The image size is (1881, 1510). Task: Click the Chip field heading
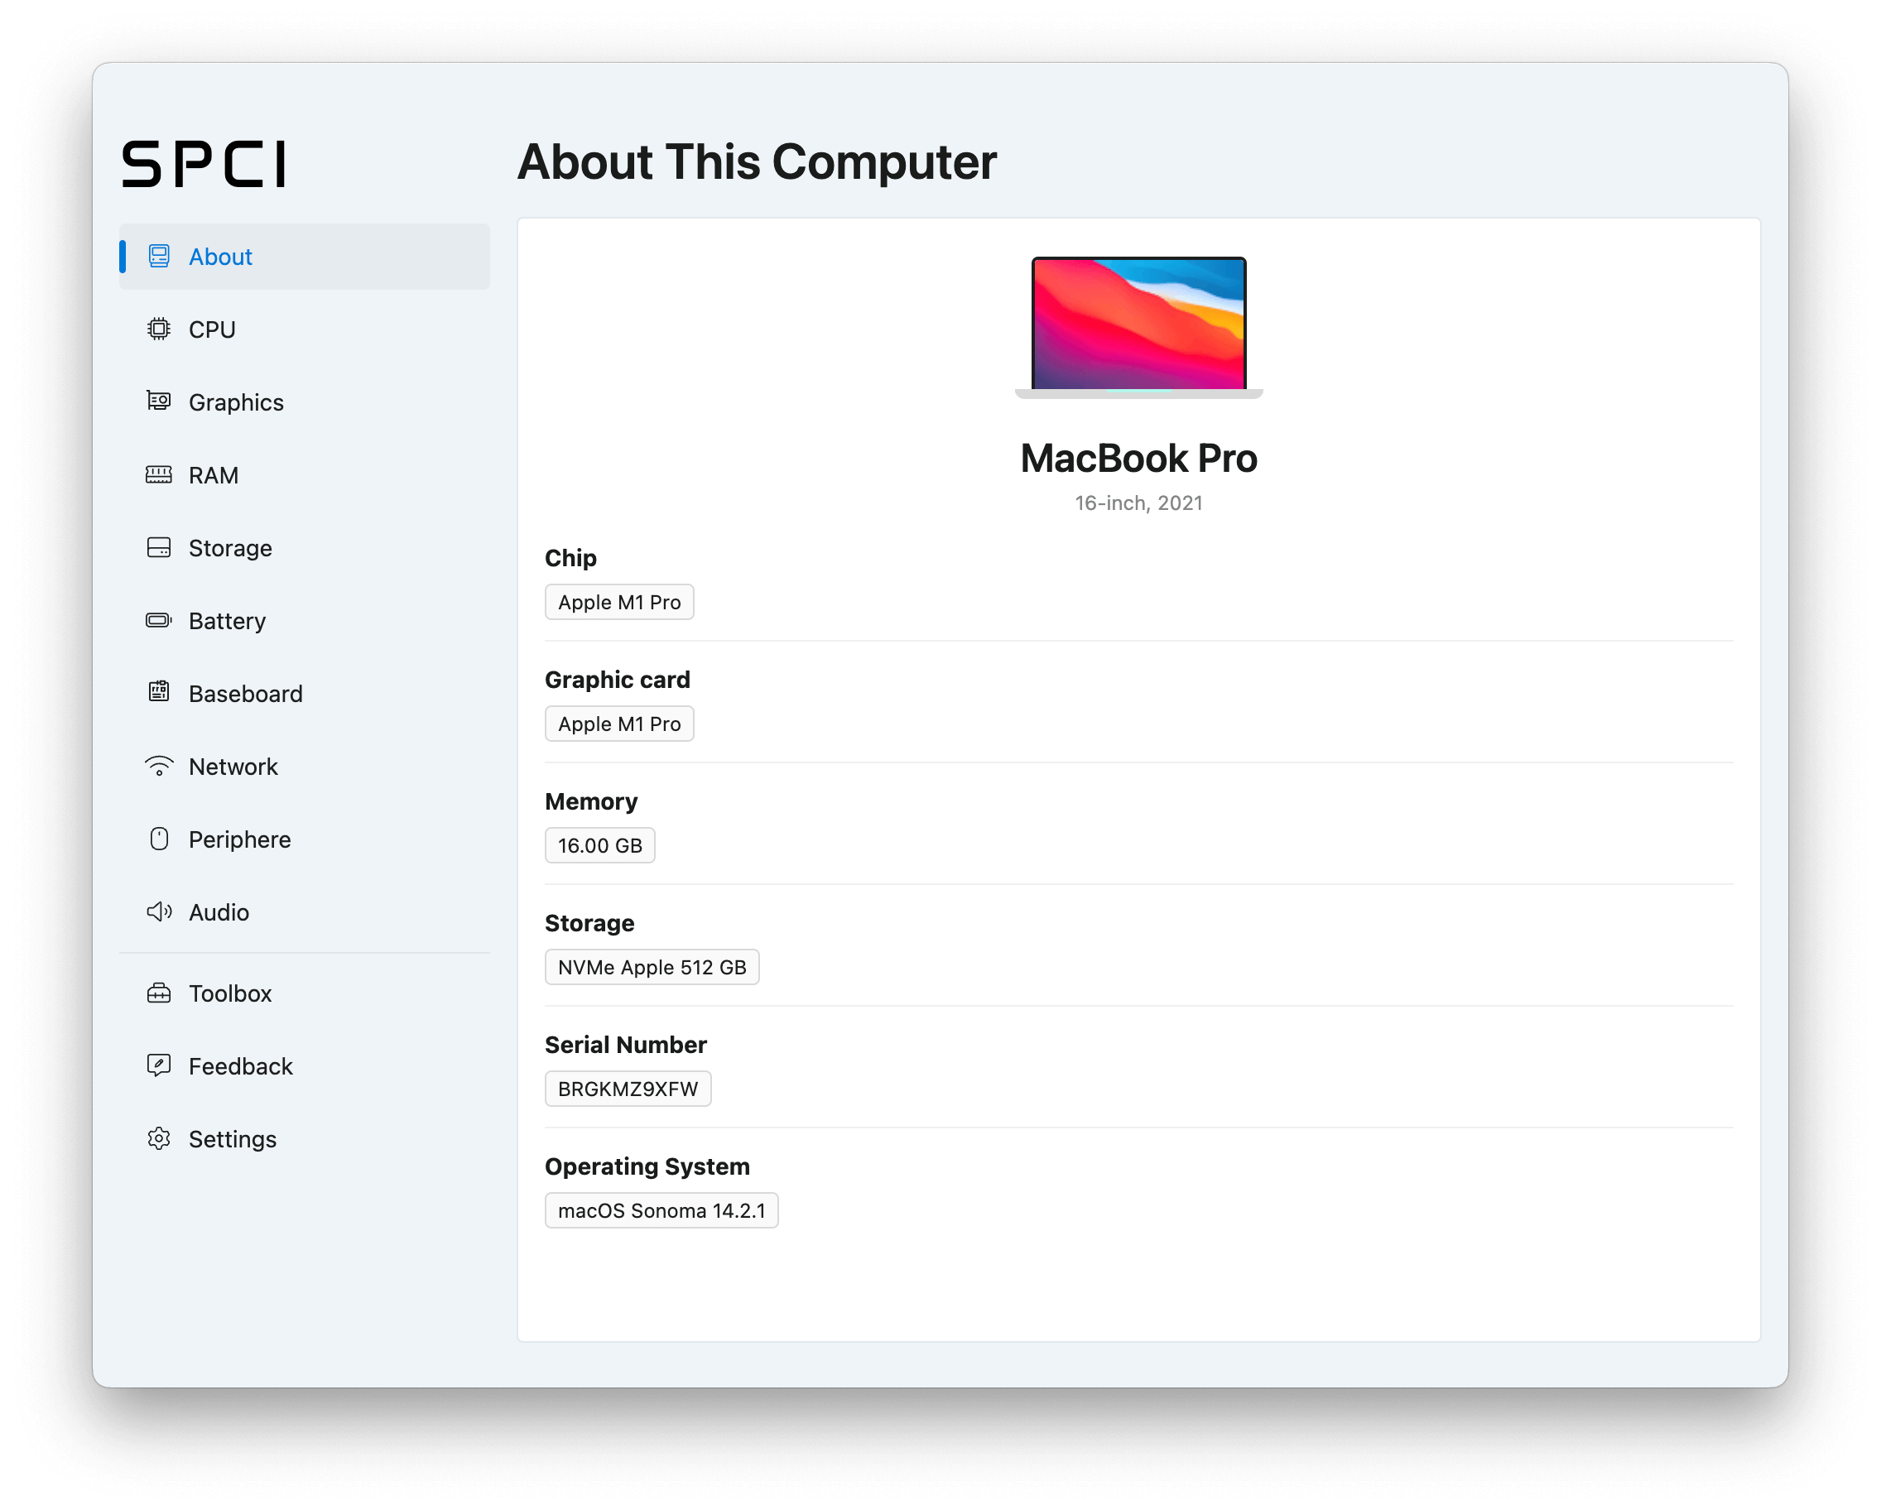click(x=570, y=558)
